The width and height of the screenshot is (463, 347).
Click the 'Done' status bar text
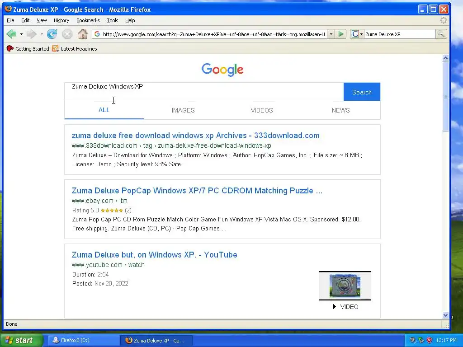click(11, 324)
